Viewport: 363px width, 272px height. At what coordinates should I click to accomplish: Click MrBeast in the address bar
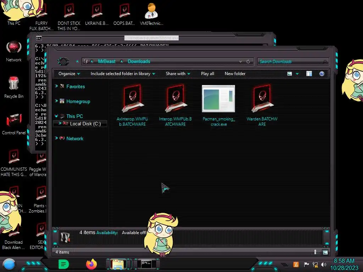(106, 61)
